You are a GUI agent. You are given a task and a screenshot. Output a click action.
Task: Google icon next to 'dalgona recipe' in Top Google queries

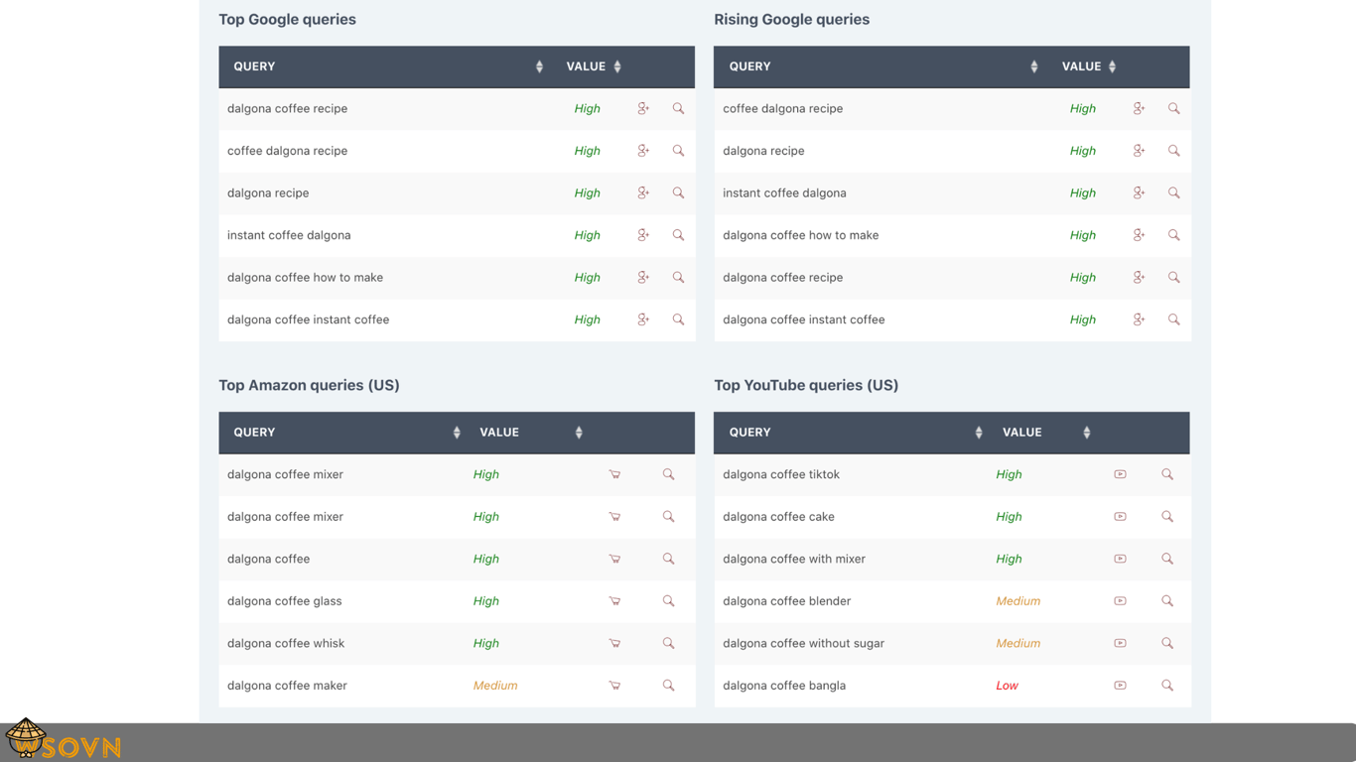tap(643, 192)
